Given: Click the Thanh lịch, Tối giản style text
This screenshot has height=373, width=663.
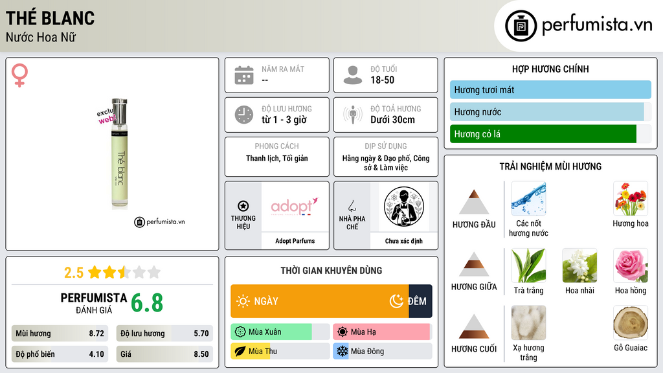Looking at the screenshot, I should pos(277,158).
